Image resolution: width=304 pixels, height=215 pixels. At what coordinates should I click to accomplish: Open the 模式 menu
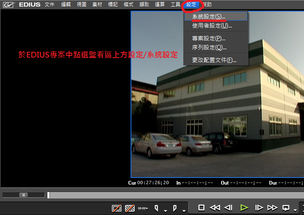point(129,5)
